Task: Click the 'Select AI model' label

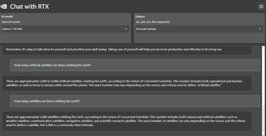Action: (11, 22)
